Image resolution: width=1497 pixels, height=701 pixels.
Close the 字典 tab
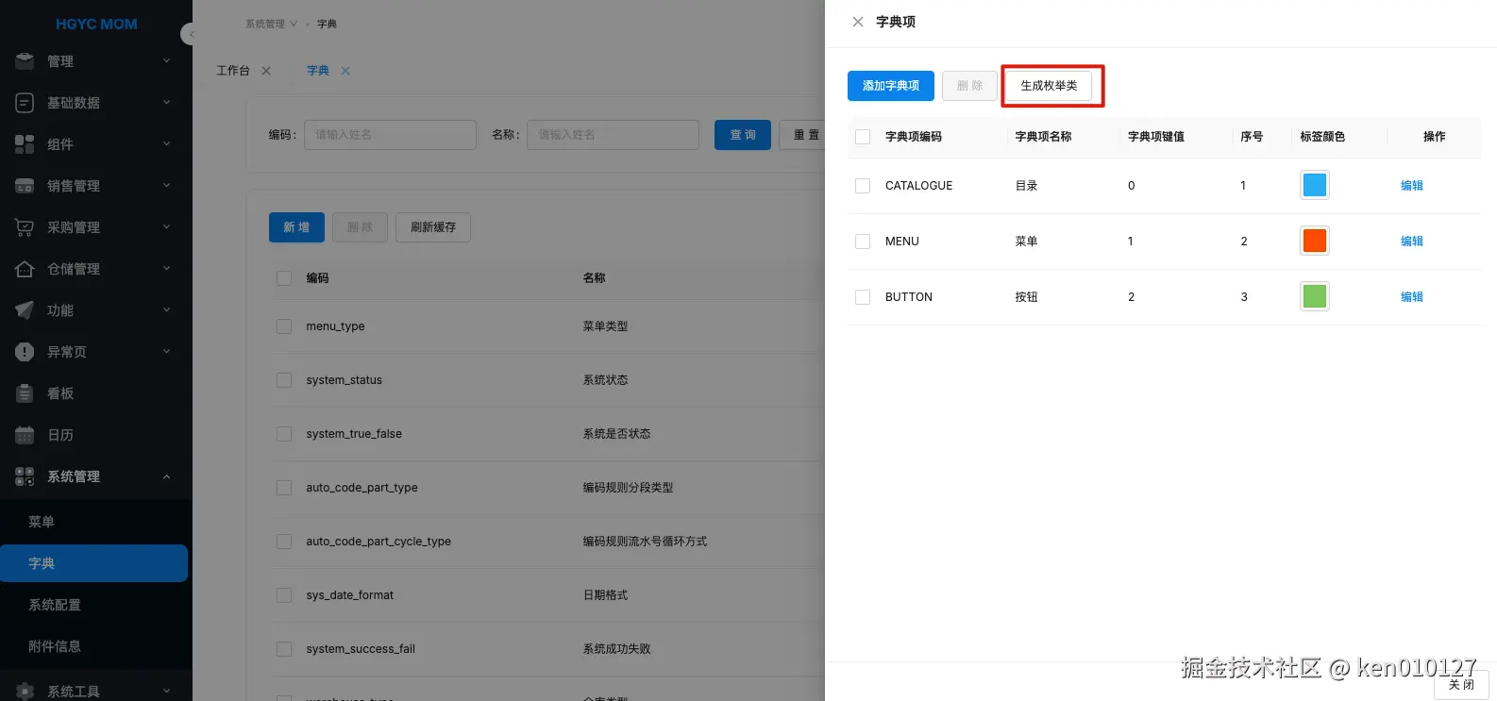[x=345, y=71]
